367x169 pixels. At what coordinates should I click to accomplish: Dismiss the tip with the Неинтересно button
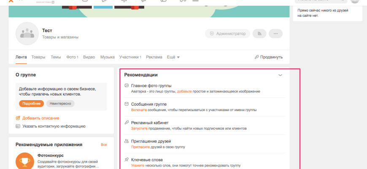(x=60, y=103)
